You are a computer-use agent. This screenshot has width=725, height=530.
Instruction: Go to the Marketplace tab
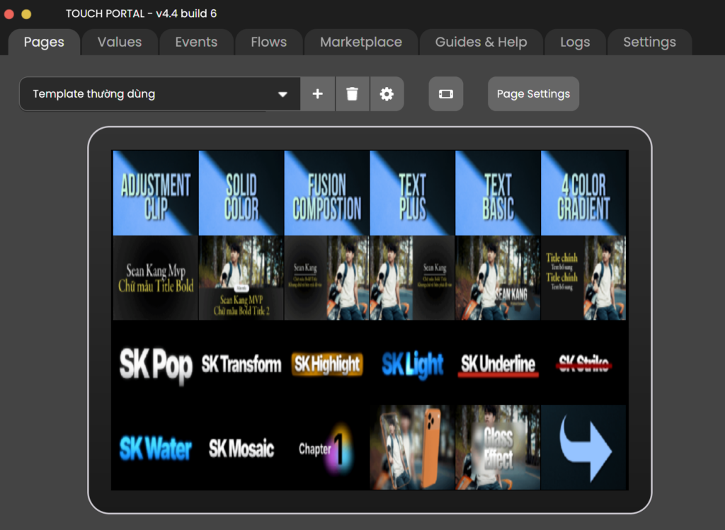pyautogui.click(x=360, y=42)
